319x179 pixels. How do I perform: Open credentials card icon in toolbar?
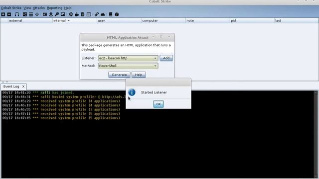tap(45, 14)
